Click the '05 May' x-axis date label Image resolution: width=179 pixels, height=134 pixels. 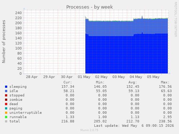(x=153, y=77)
